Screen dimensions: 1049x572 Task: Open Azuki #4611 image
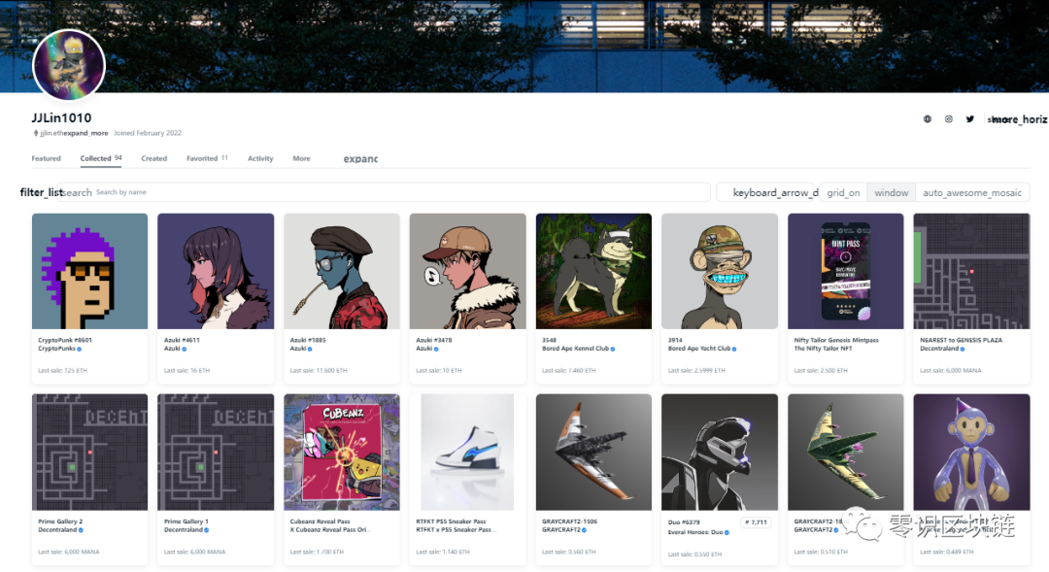tap(216, 271)
